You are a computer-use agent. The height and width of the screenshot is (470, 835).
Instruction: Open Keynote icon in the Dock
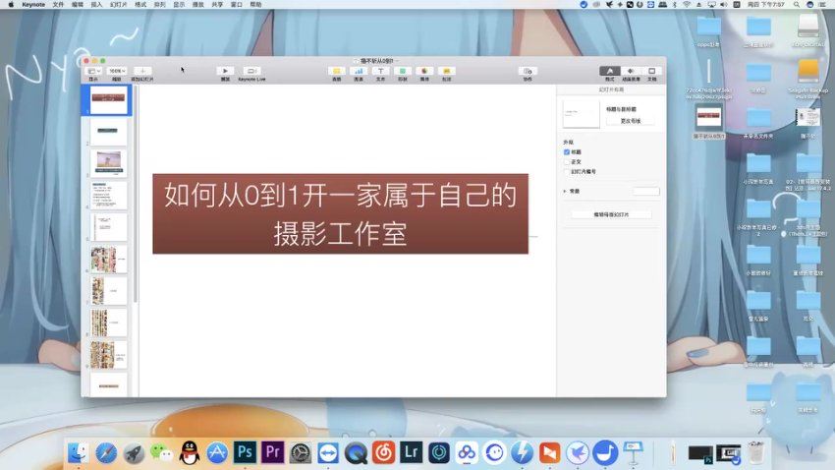634,453
